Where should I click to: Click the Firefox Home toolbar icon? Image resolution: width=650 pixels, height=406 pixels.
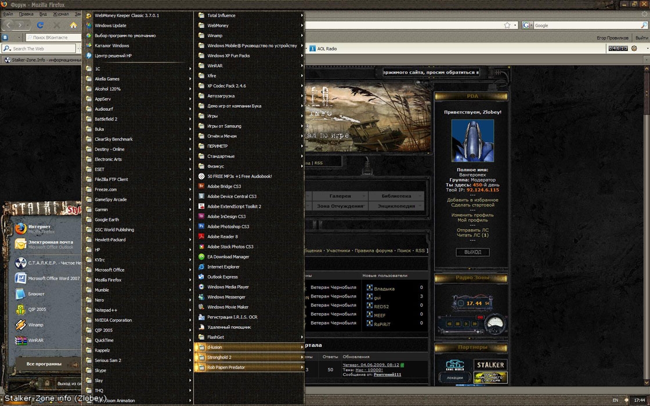click(73, 26)
